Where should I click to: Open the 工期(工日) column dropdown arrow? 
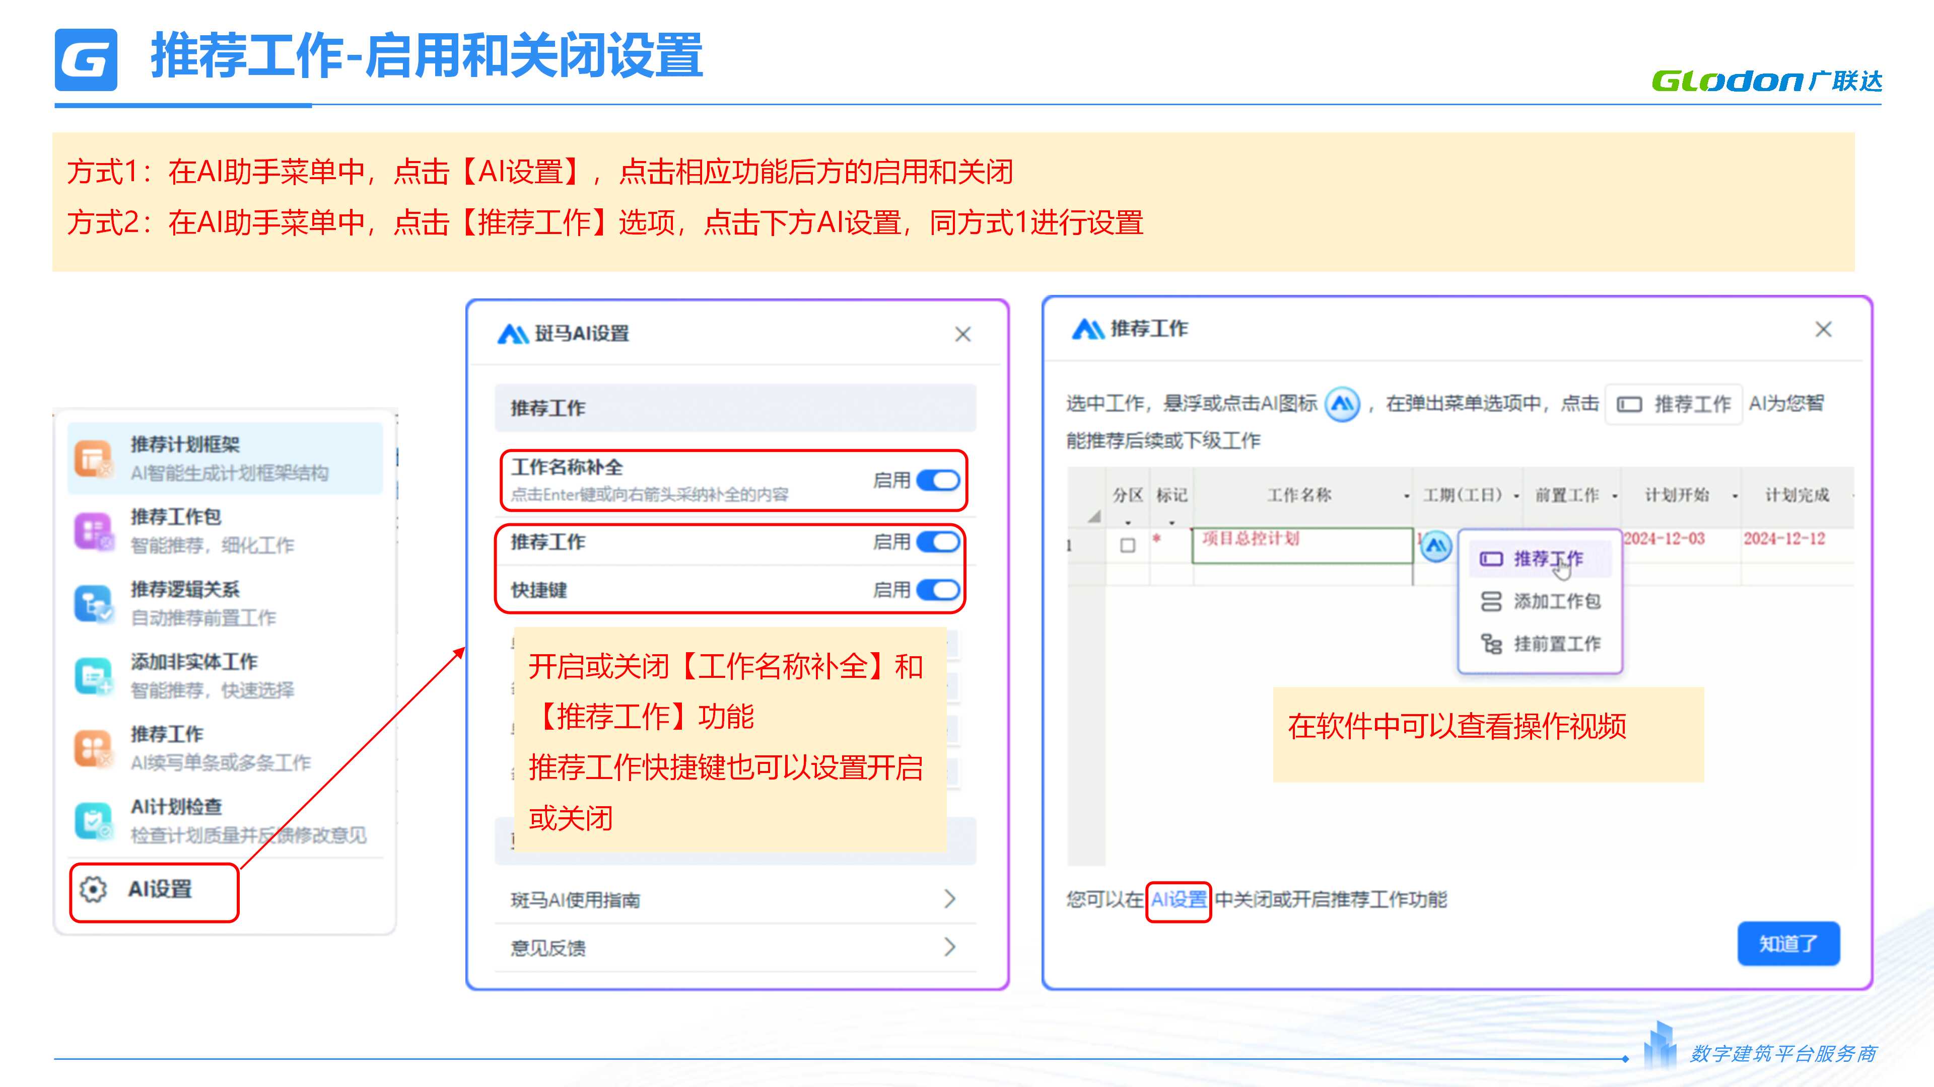tap(1516, 496)
